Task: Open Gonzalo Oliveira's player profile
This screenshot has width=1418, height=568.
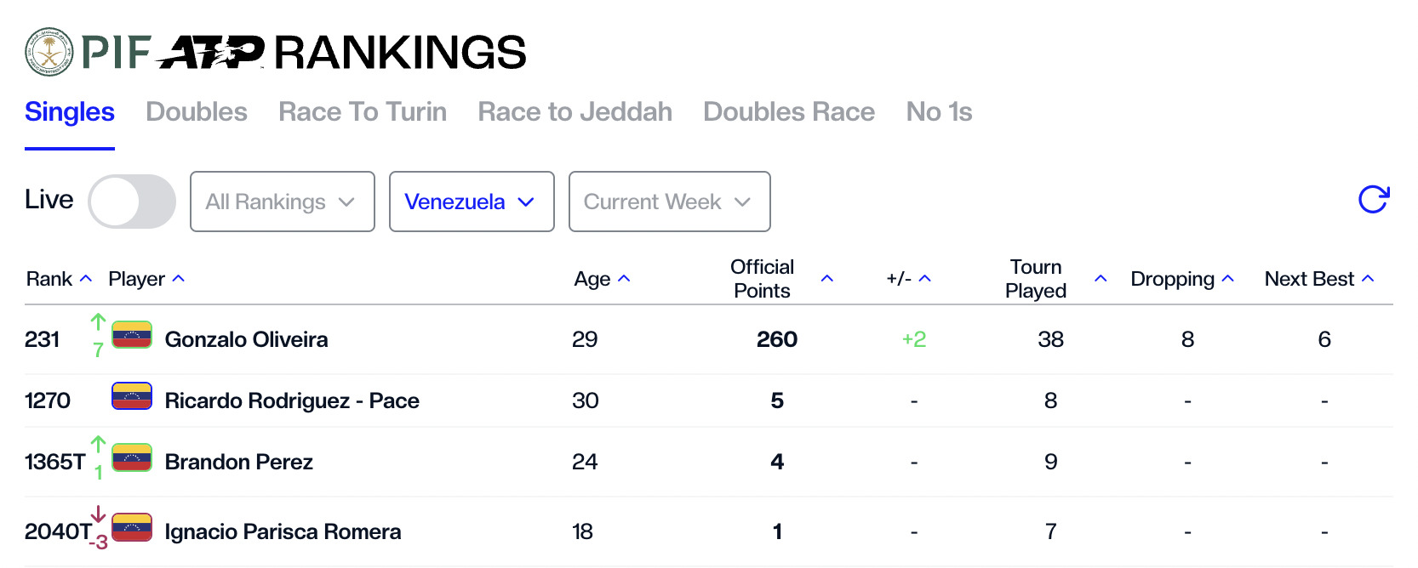Action: pos(246,339)
